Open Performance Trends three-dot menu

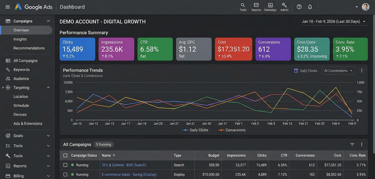[x=362, y=71]
